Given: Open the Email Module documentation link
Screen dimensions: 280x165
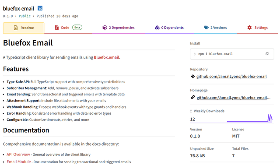Looking at the screenshot, I should point(18,162).
